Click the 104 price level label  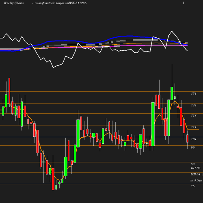[194, 139]
